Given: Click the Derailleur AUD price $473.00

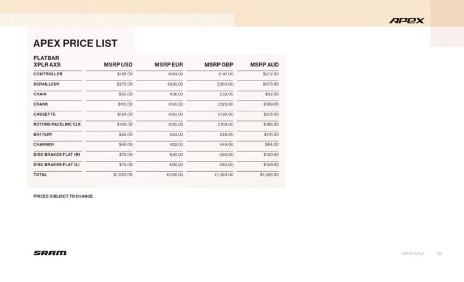Looking at the screenshot, I should click(271, 84).
